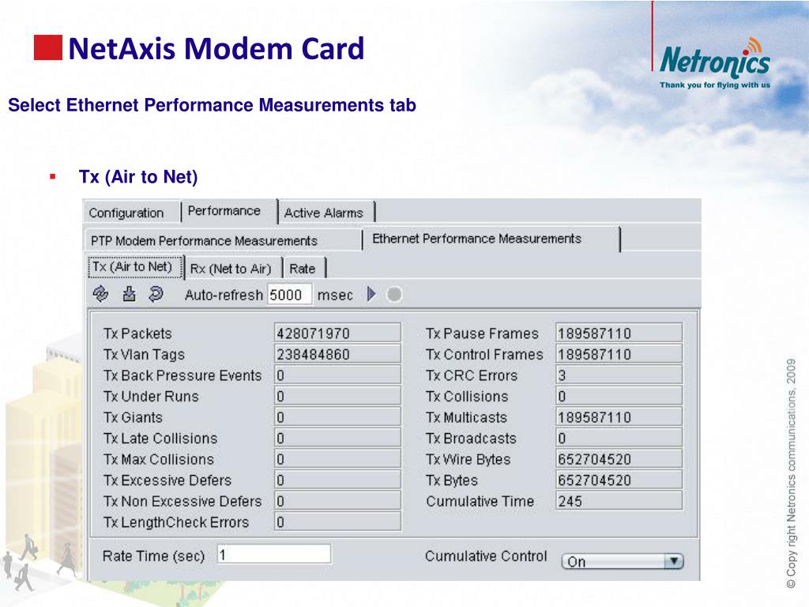The height and width of the screenshot is (607, 809).
Task: Click the Tx Non Excessive Defers value field
Action: coord(337,500)
